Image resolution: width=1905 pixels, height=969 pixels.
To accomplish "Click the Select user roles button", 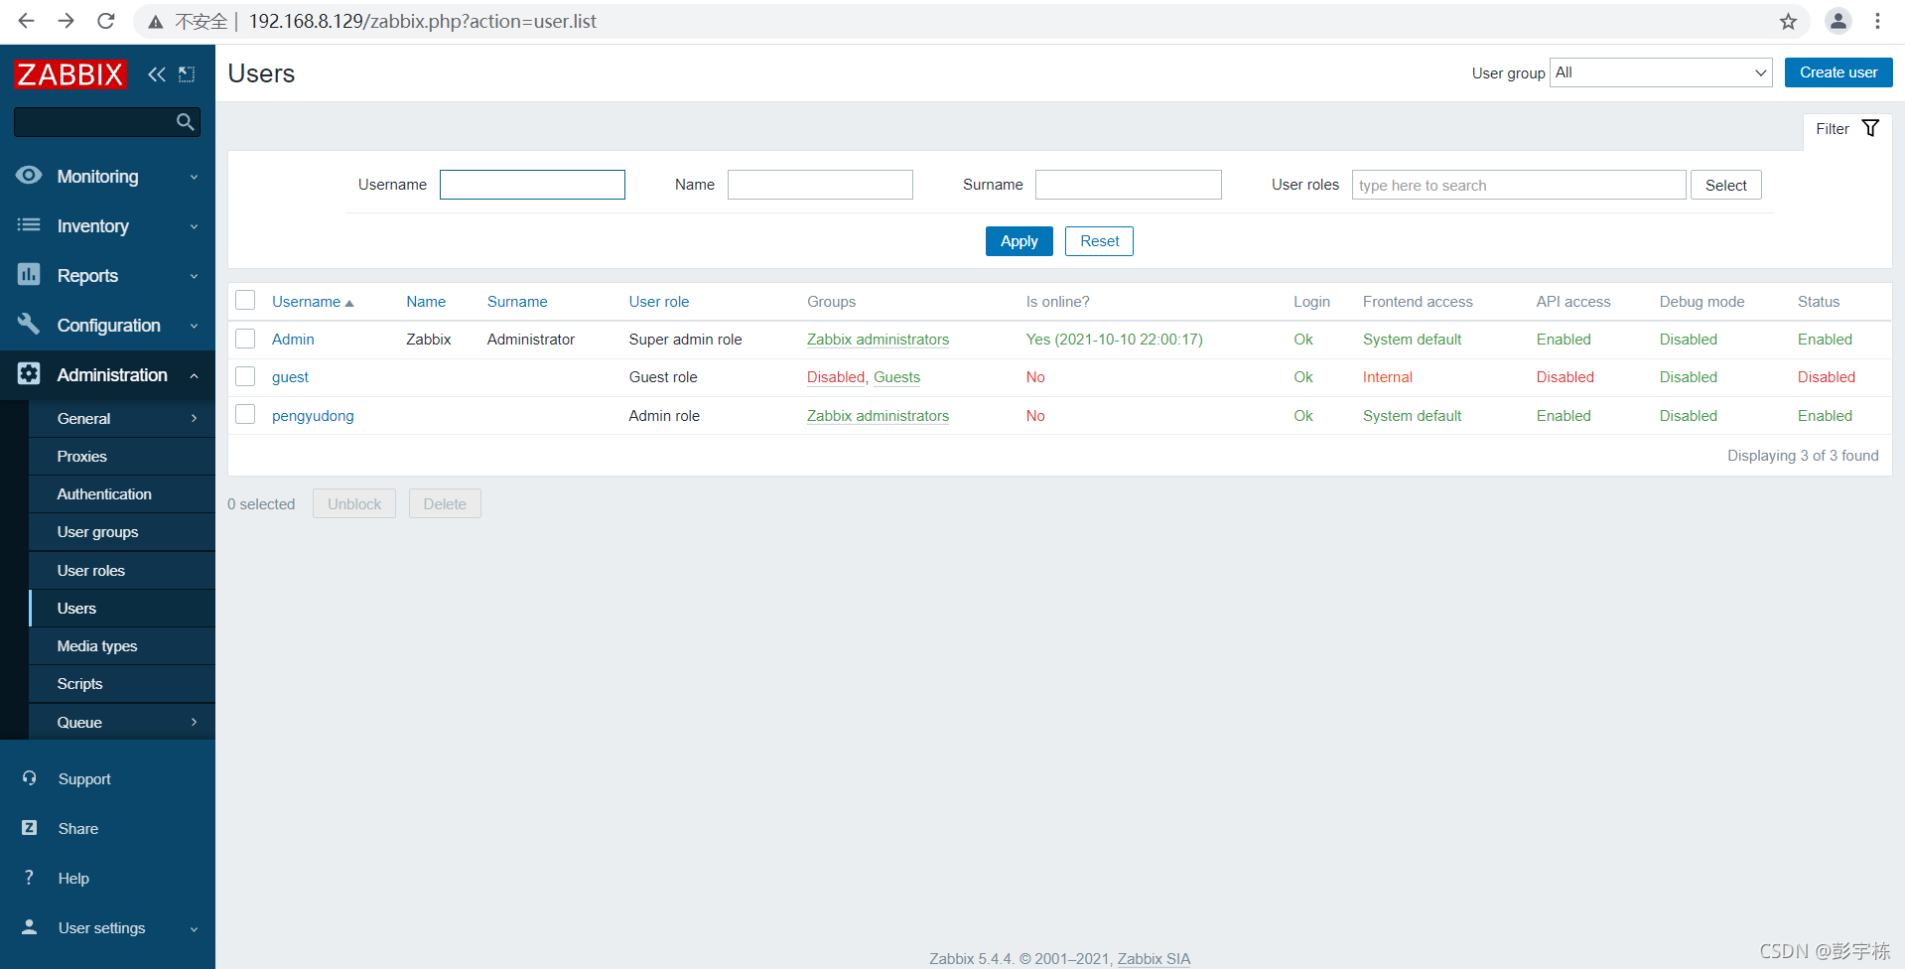I will [x=1725, y=185].
